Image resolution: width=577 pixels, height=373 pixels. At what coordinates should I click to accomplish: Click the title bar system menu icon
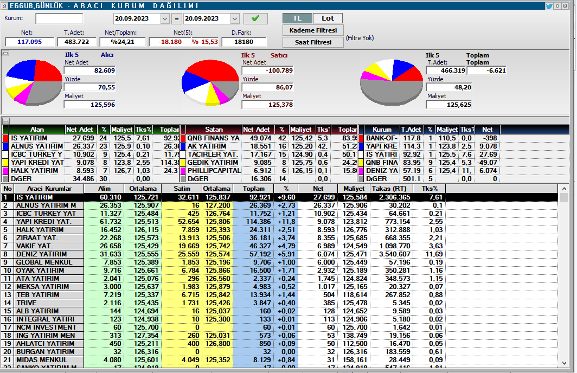point(4,6)
